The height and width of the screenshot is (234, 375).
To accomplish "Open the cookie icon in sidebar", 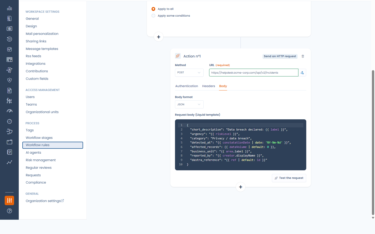I will (x=9, y=121).
